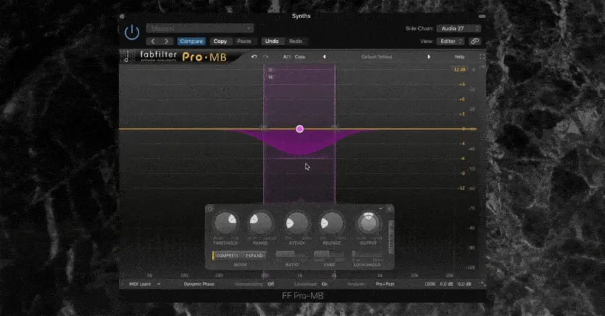
Task: Mute the band with M button
Action: pos(270,77)
